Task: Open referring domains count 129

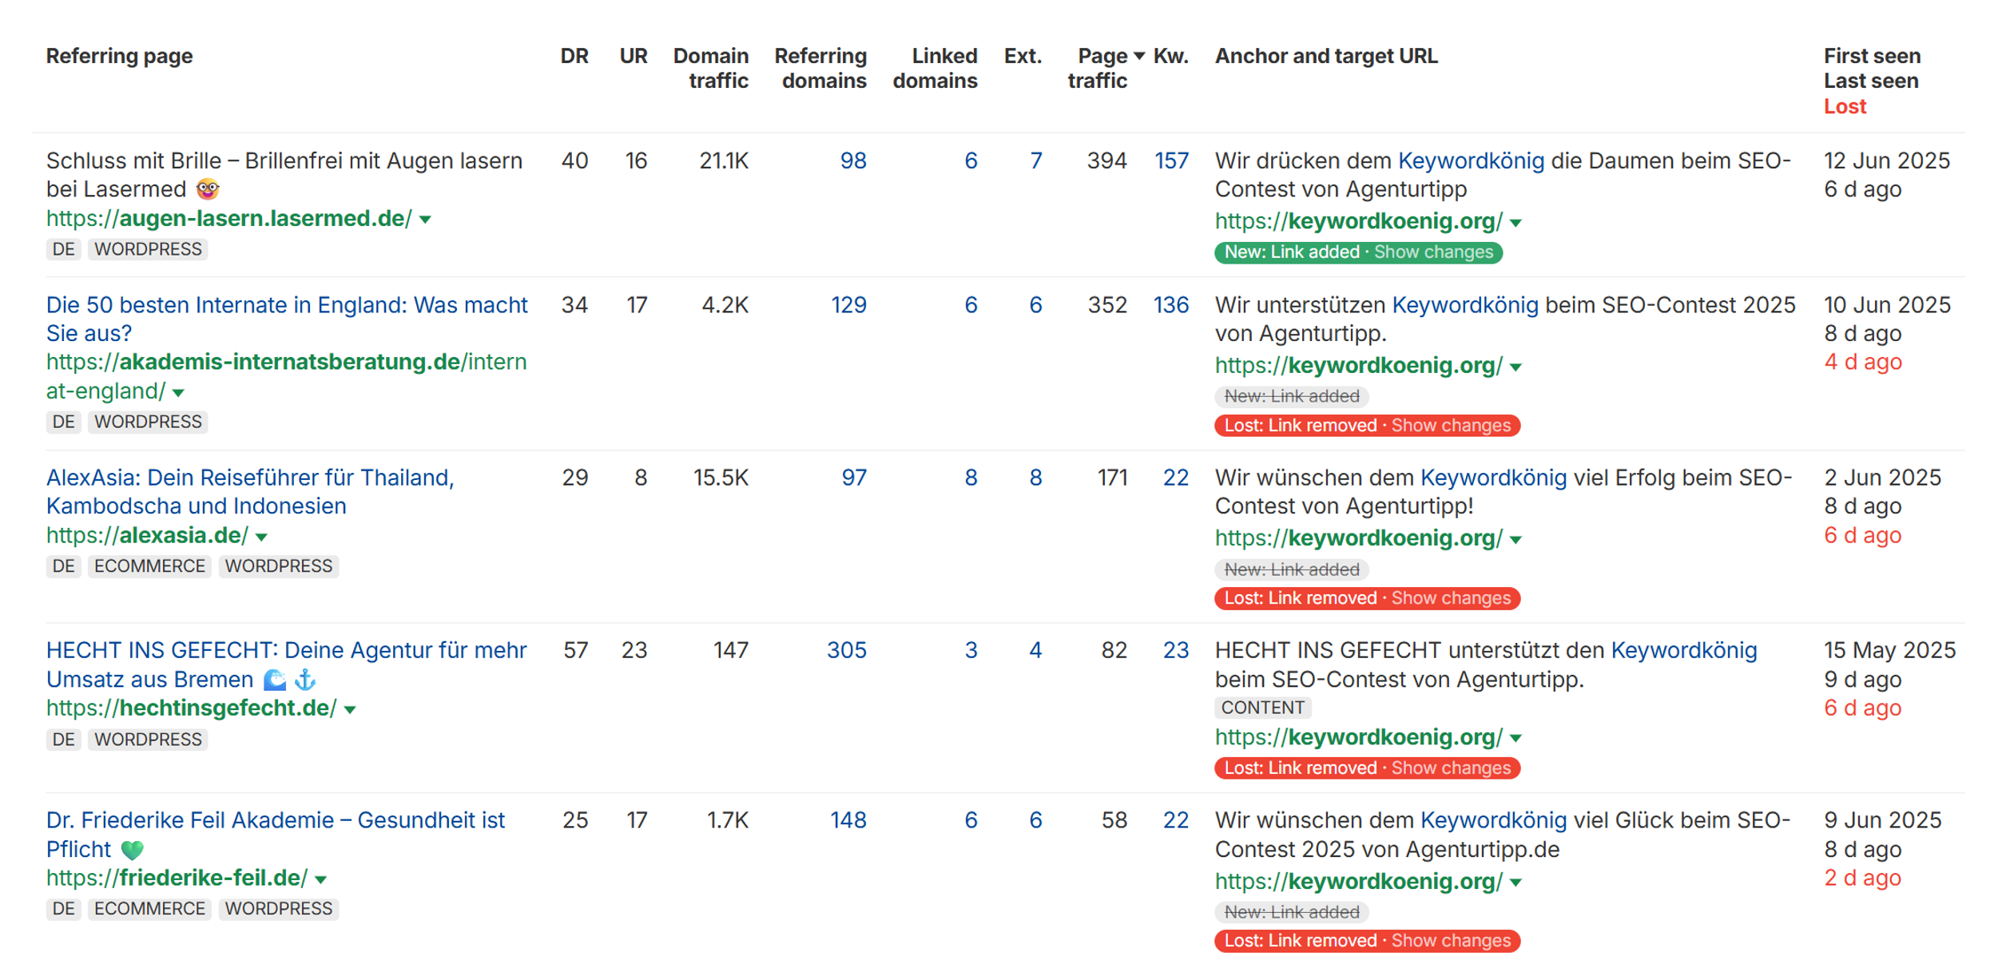Action: (x=848, y=305)
